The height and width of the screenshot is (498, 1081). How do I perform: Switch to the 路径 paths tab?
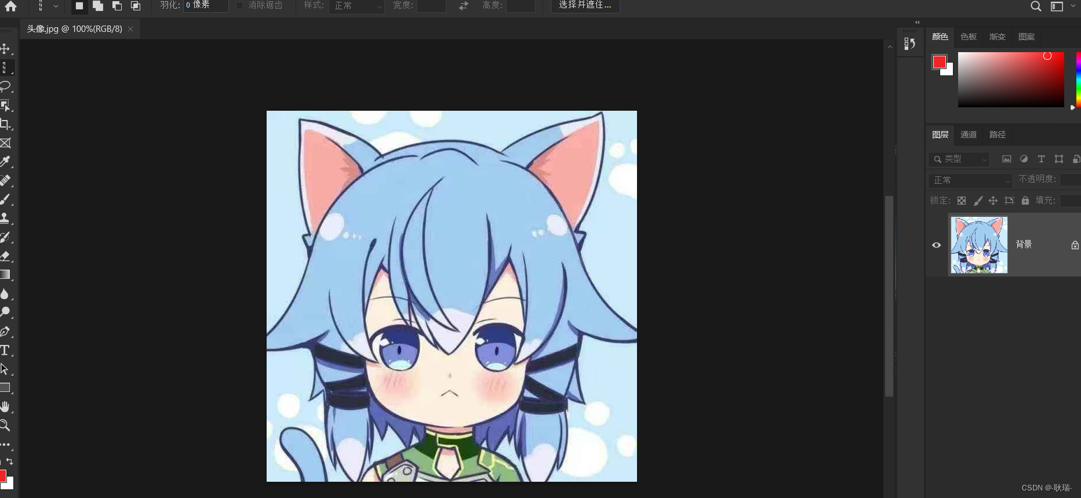[998, 135]
